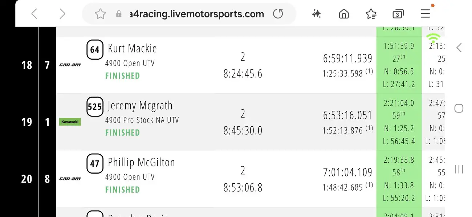This screenshot has width=472, height=217.
Task: Go forward with the browser forward arrow
Action: point(62,14)
